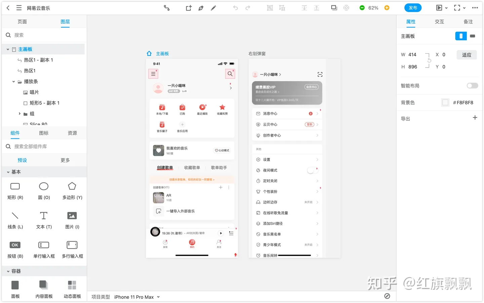Switch to the 备注 tab

[x=468, y=21]
